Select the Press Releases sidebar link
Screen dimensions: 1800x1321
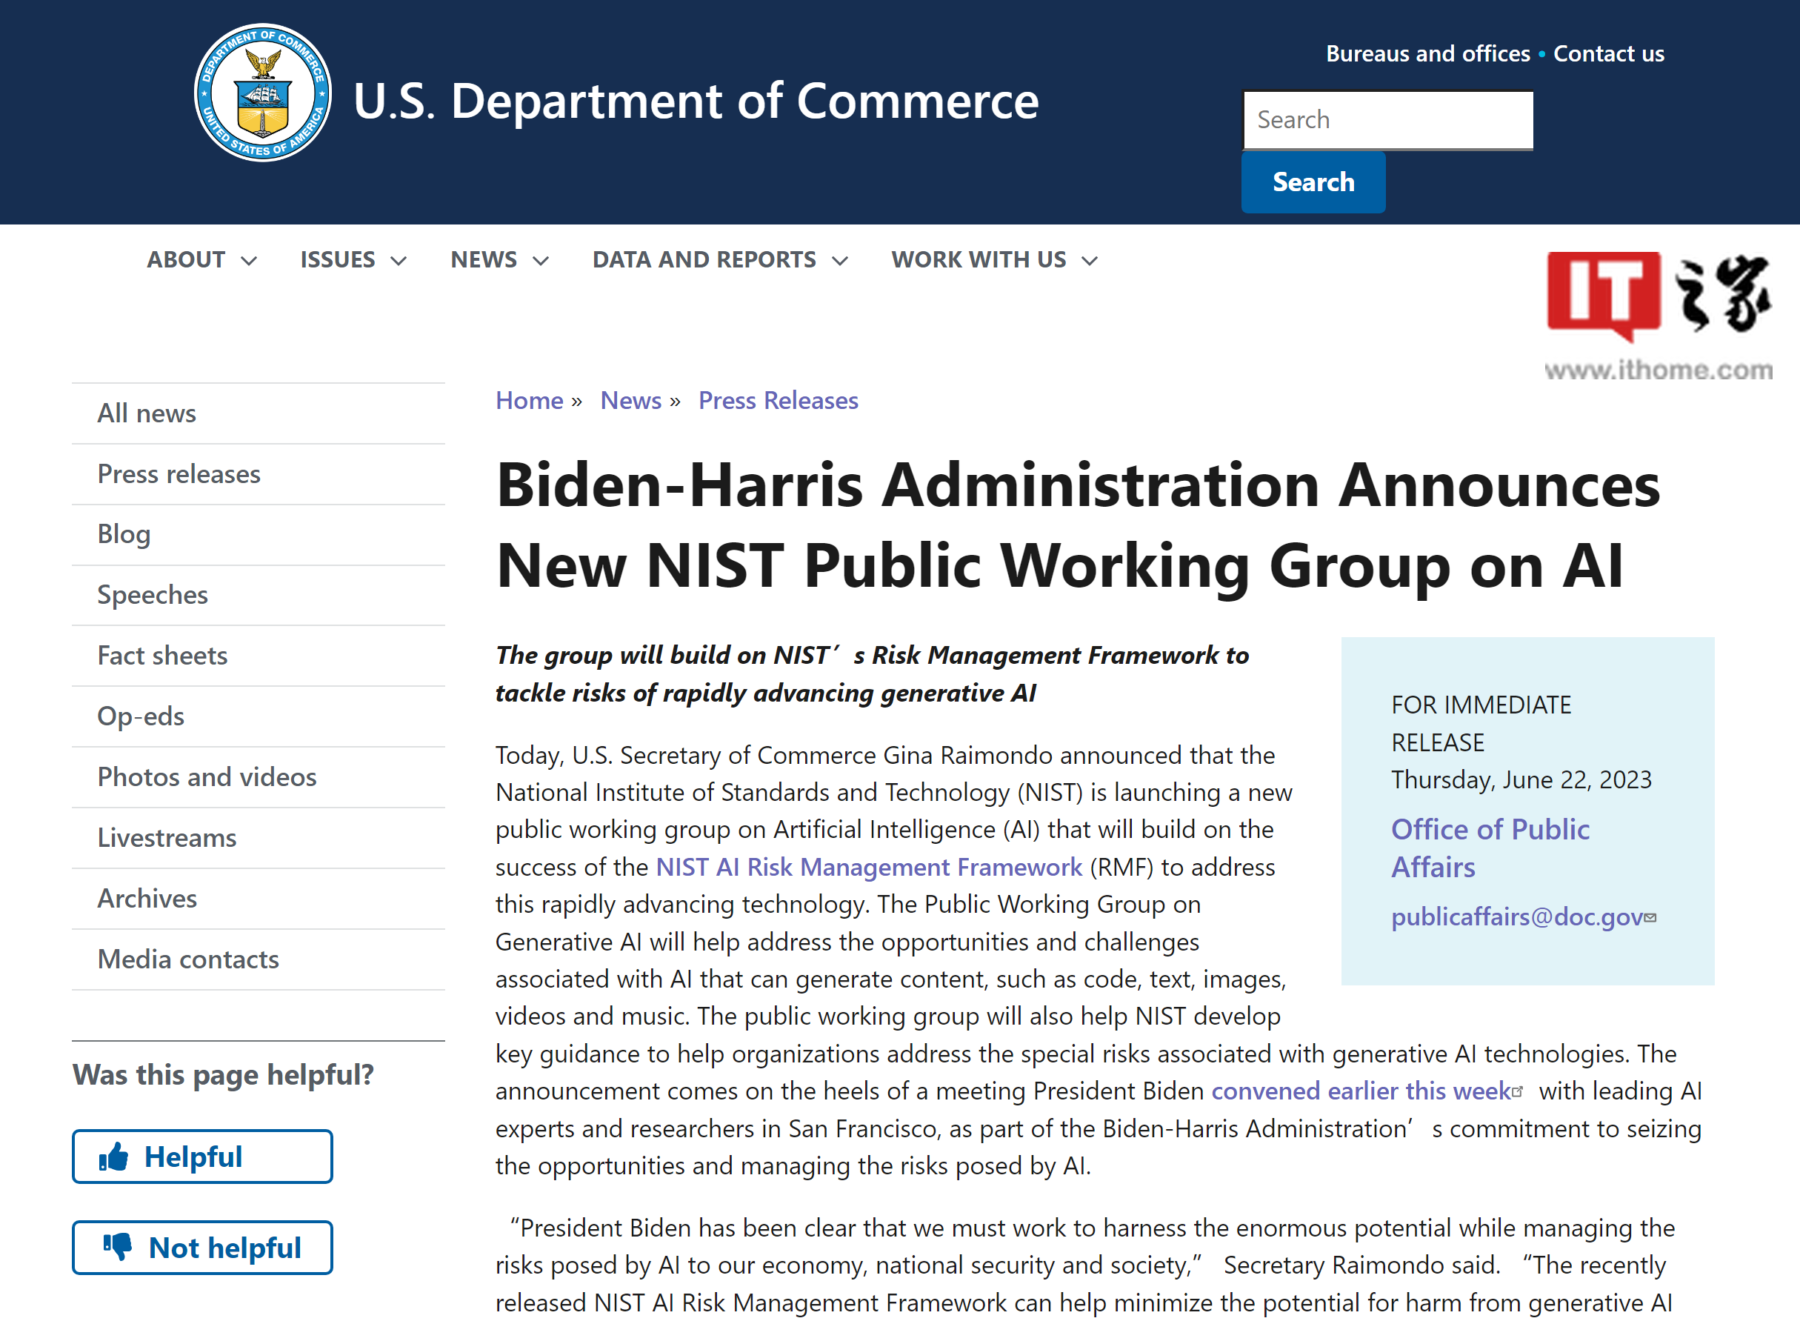pyautogui.click(x=178, y=473)
